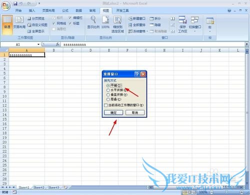Screen dimensions: 250x195
Task: Select the Vertical (垂直并排) radio option
Action: click(x=108, y=95)
